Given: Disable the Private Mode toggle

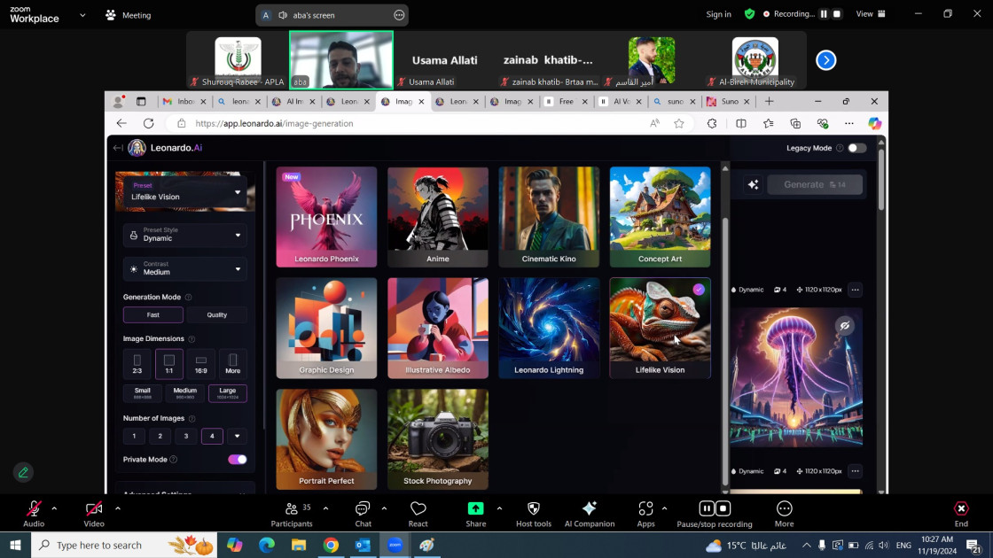Looking at the screenshot, I should click(237, 459).
